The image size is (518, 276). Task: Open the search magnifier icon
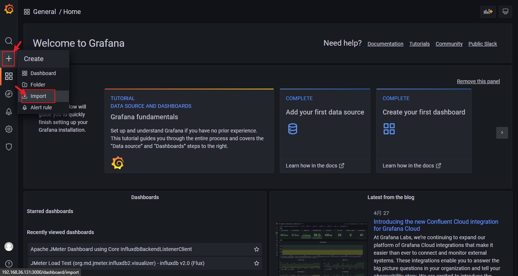(9, 41)
